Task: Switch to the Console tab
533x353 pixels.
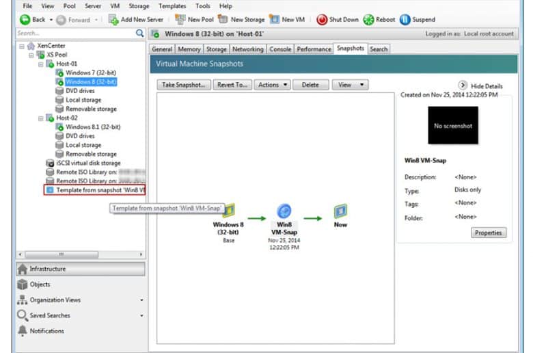Action: click(280, 49)
